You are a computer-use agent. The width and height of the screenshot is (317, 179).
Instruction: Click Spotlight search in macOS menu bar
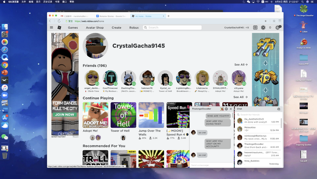click(302, 2)
